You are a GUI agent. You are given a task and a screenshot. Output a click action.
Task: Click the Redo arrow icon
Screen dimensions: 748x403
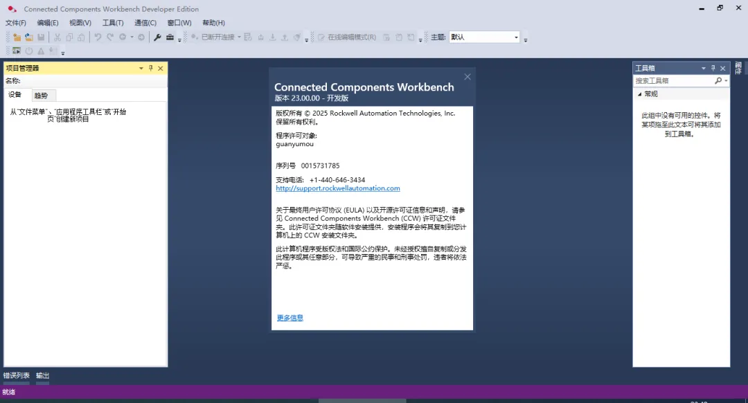click(x=109, y=37)
